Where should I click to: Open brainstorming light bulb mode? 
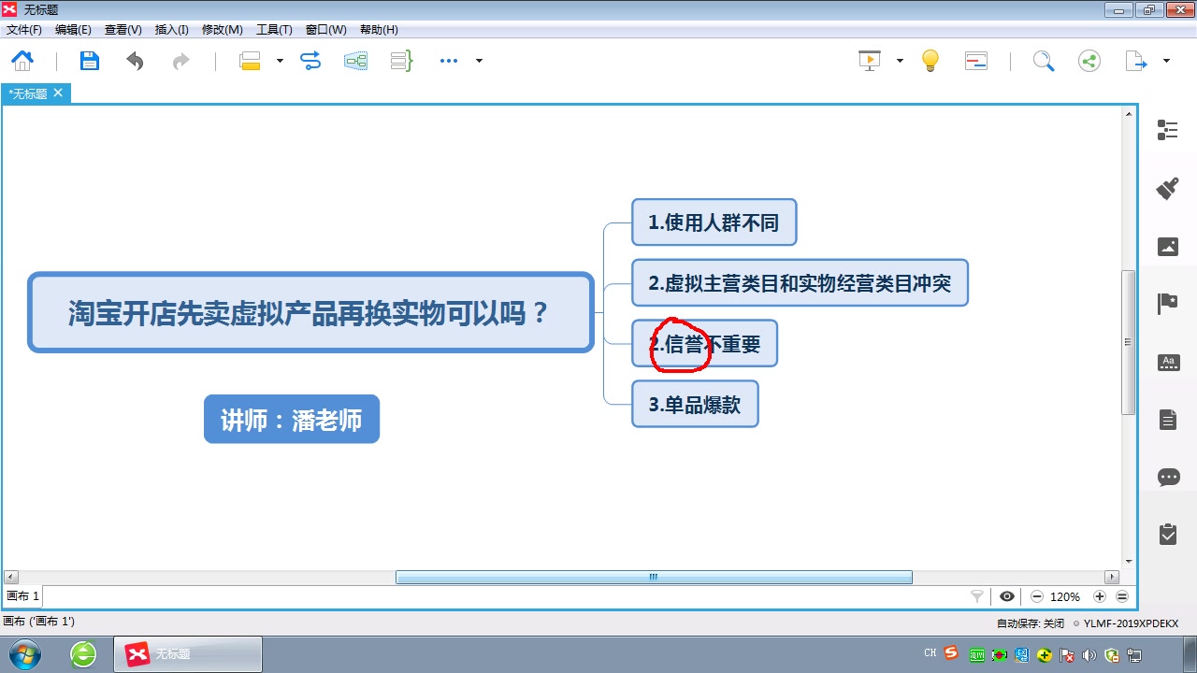(930, 61)
